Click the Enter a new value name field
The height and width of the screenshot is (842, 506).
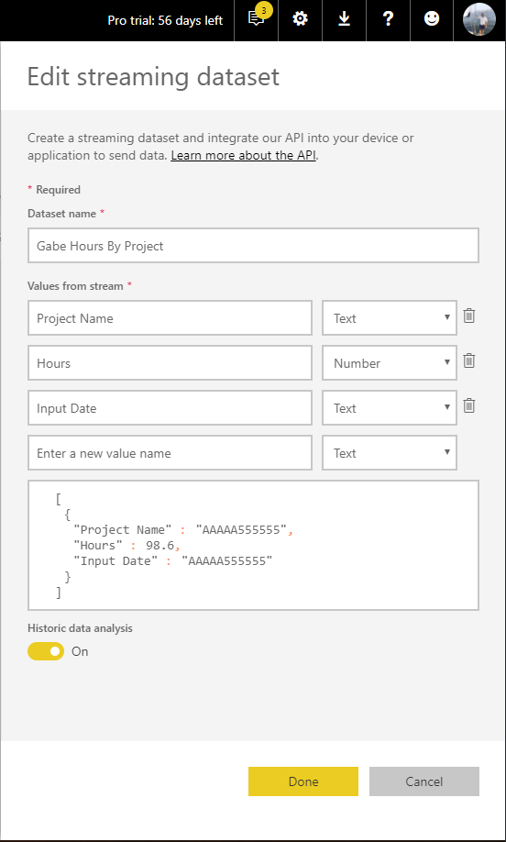(170, 453)
